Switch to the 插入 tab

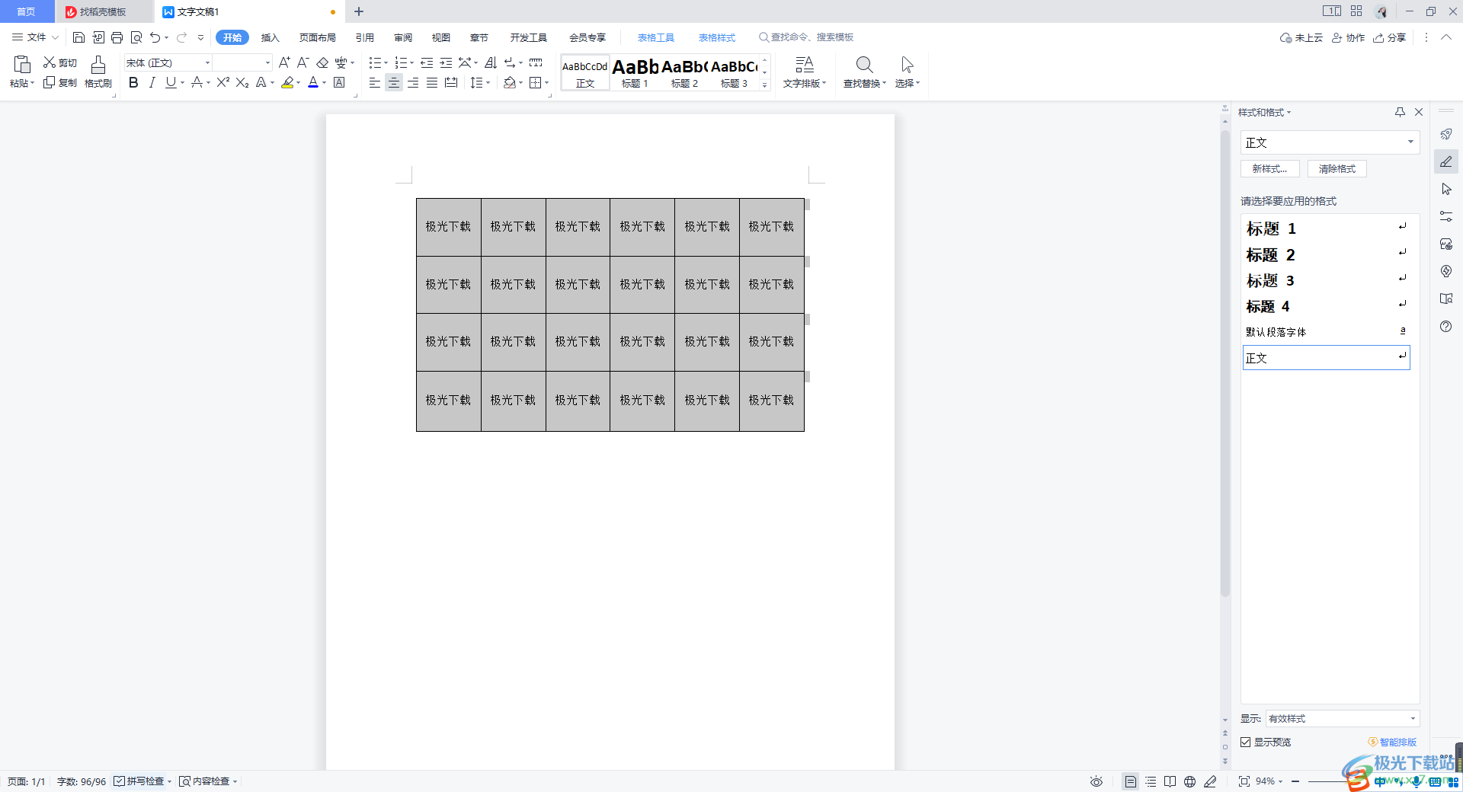coord(271,37)
